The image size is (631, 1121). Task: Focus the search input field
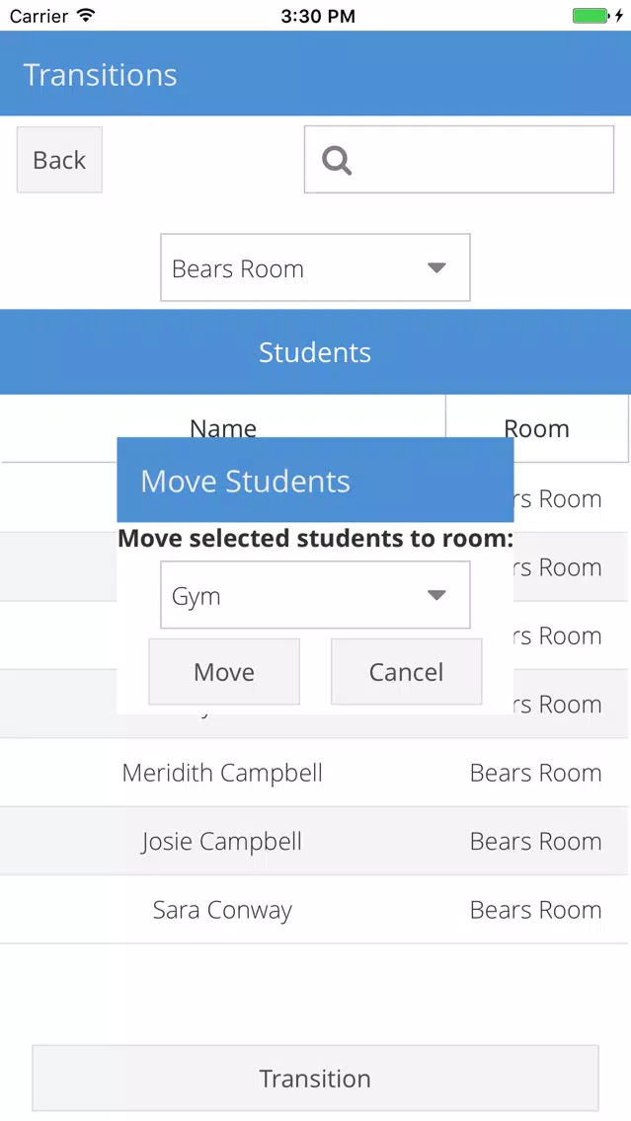[459, 160]
